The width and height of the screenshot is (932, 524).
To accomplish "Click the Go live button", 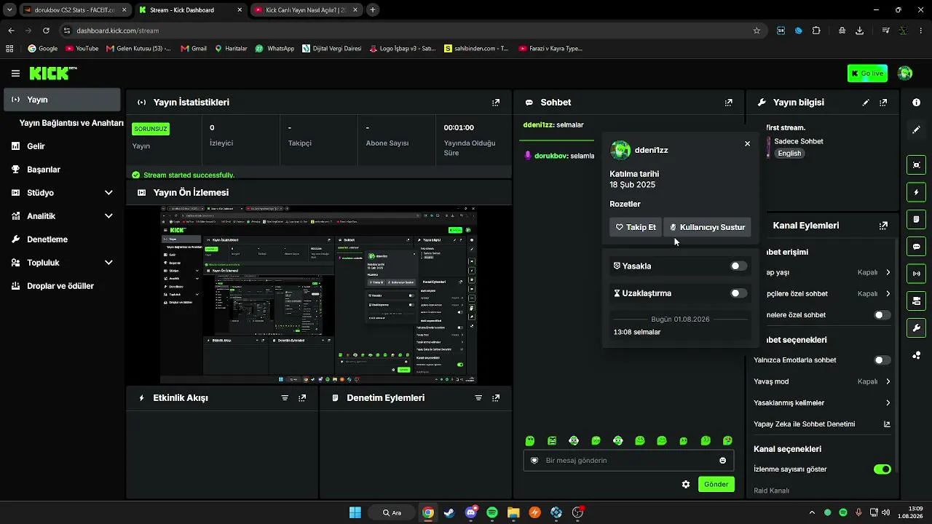I will [x=867, y=74].
